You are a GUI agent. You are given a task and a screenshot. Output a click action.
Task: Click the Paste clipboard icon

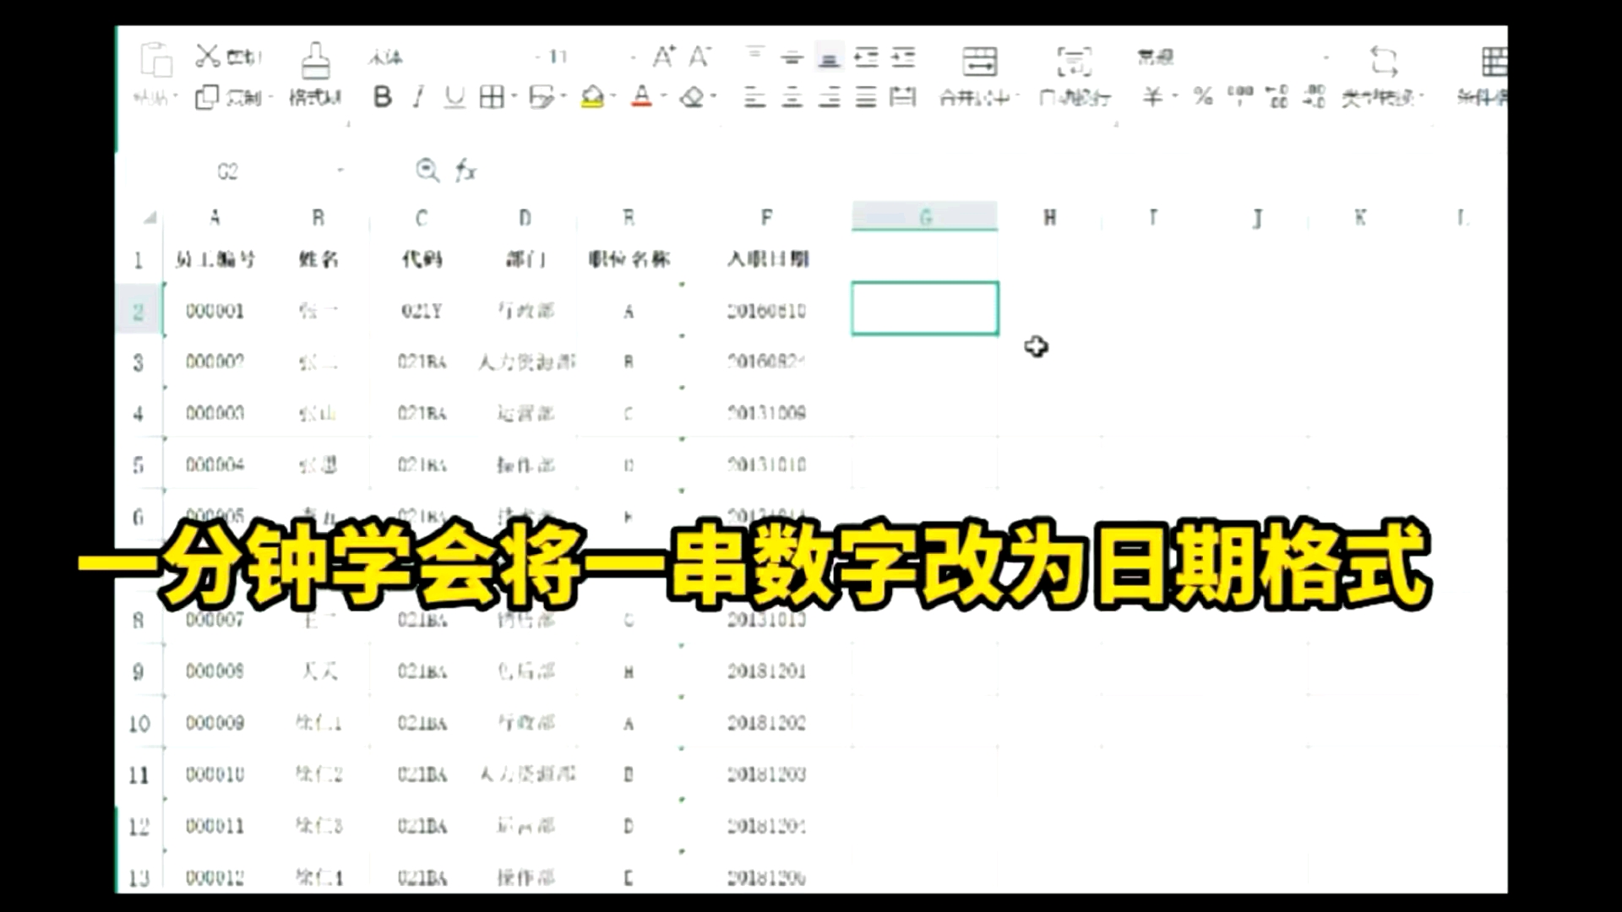coord(156,60)
